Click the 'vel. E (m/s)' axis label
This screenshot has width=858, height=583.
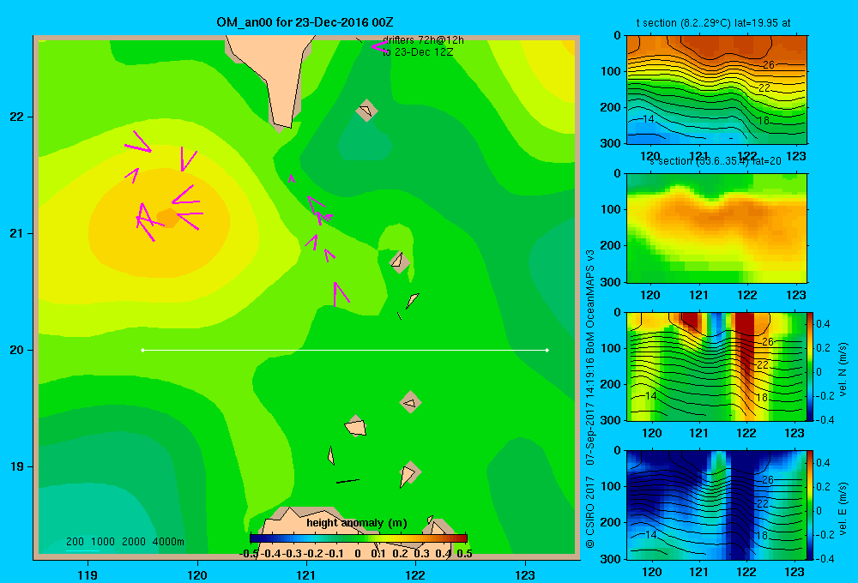[843, 508]
